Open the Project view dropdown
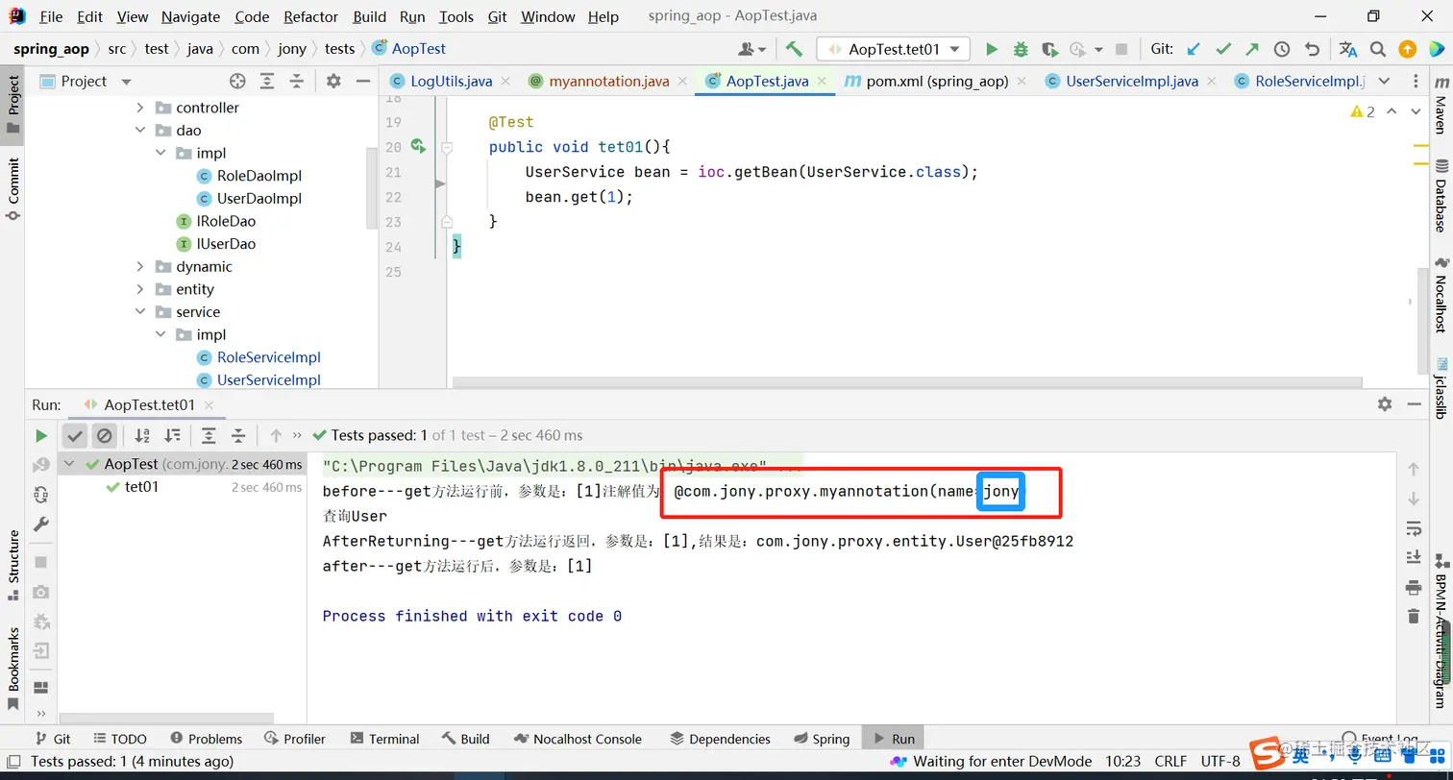This screenshot has height=780, width=1453. [x=126, y=82]
